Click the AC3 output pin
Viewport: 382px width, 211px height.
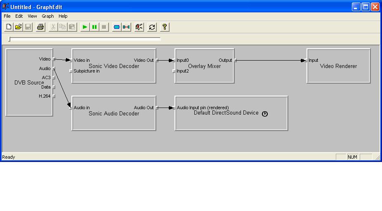(54, 77)
